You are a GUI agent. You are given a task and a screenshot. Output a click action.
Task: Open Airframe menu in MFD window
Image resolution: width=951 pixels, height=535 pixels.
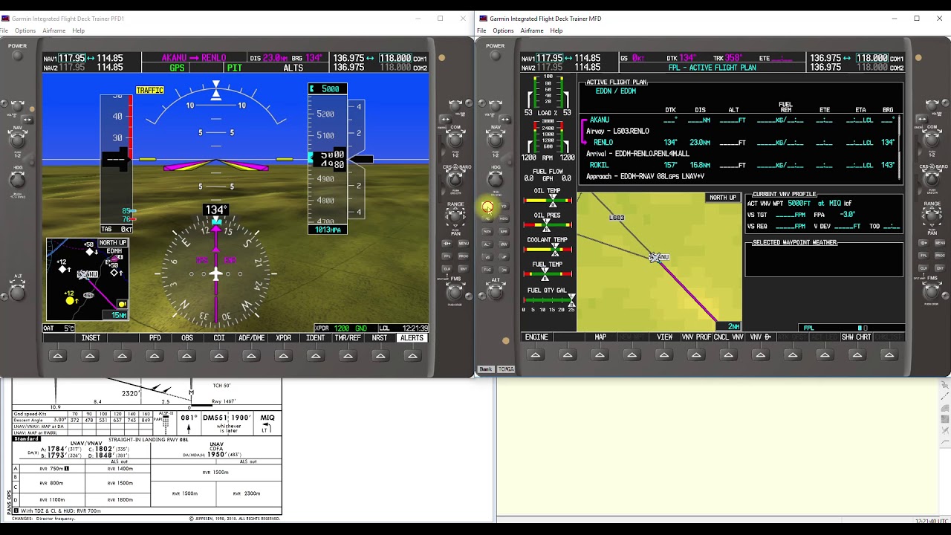532,30
